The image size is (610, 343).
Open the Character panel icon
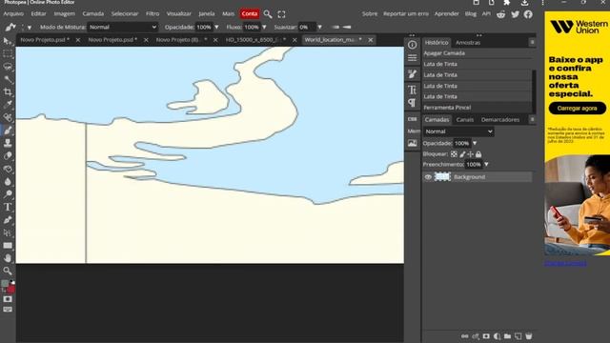[412, 90]
